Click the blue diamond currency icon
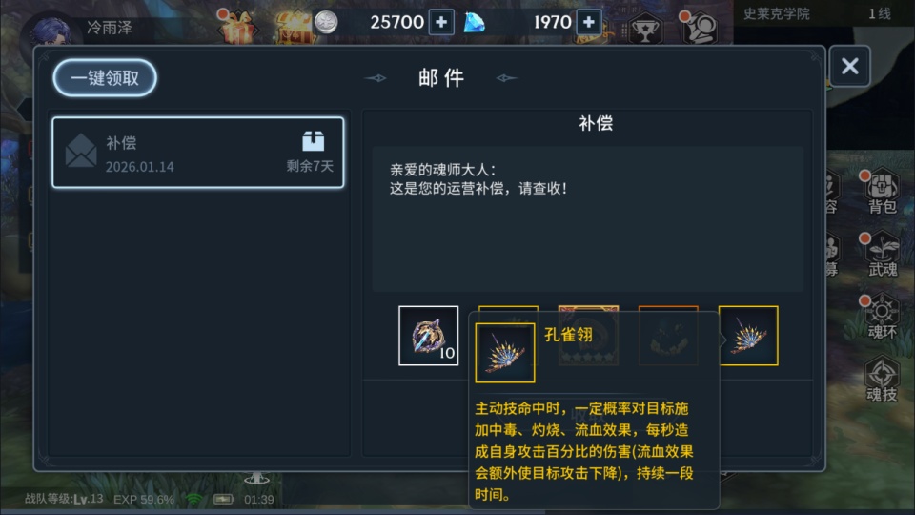This screenshot has height=515, width=915. (475, 23)
